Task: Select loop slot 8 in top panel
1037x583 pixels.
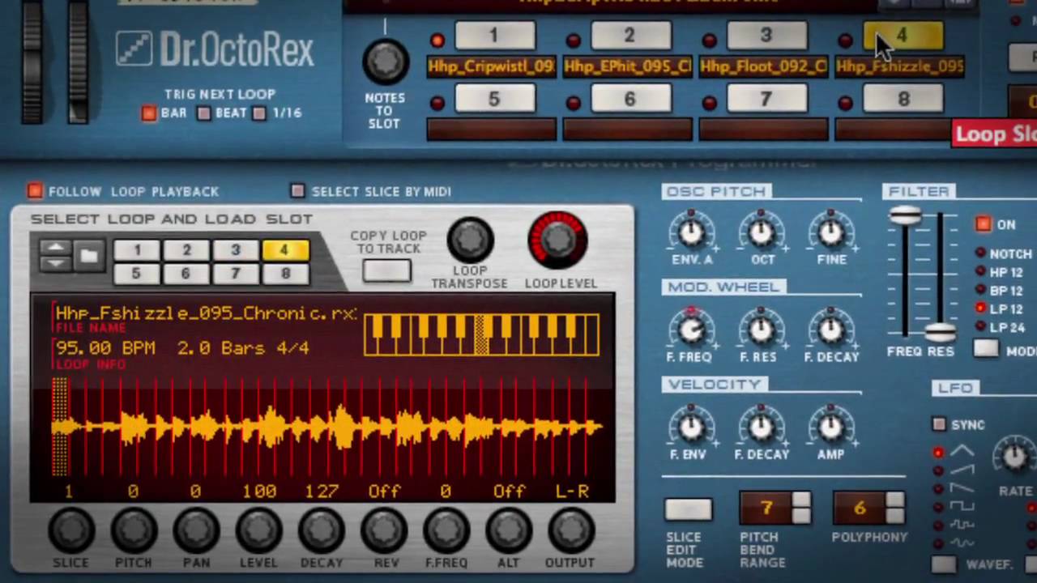Action: [x=903, y=99]
